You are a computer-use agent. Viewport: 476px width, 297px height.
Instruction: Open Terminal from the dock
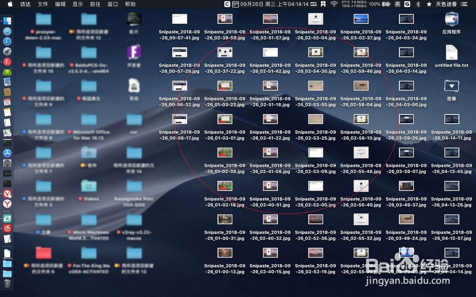coord(6,184)
